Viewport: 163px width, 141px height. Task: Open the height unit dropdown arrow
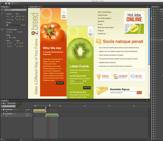click(26, 19)
